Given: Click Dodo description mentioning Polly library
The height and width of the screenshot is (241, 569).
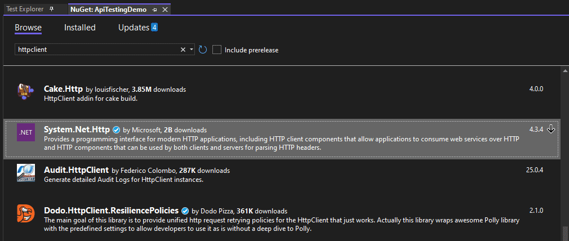Looking at the screenshot, I should click(282, 225).
